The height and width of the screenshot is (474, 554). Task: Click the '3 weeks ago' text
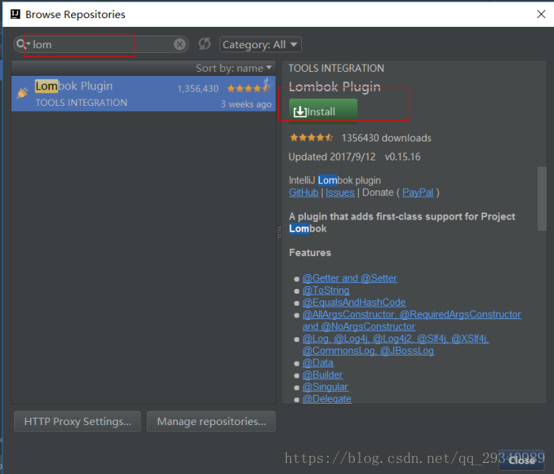[246, 104]
